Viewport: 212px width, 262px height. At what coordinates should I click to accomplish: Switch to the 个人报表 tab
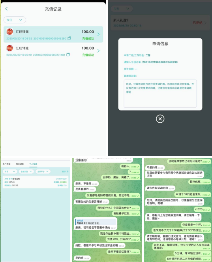[33, 164]
